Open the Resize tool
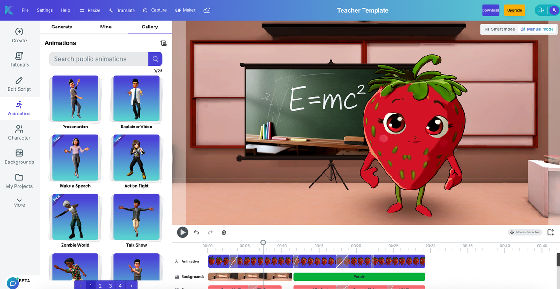560x289 pixels. tap(90, 10)
